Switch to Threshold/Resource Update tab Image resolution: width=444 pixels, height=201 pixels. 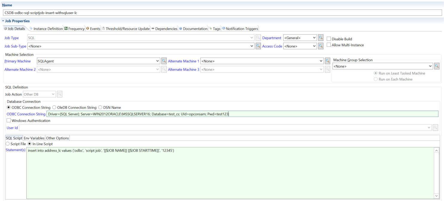point(125,29)
